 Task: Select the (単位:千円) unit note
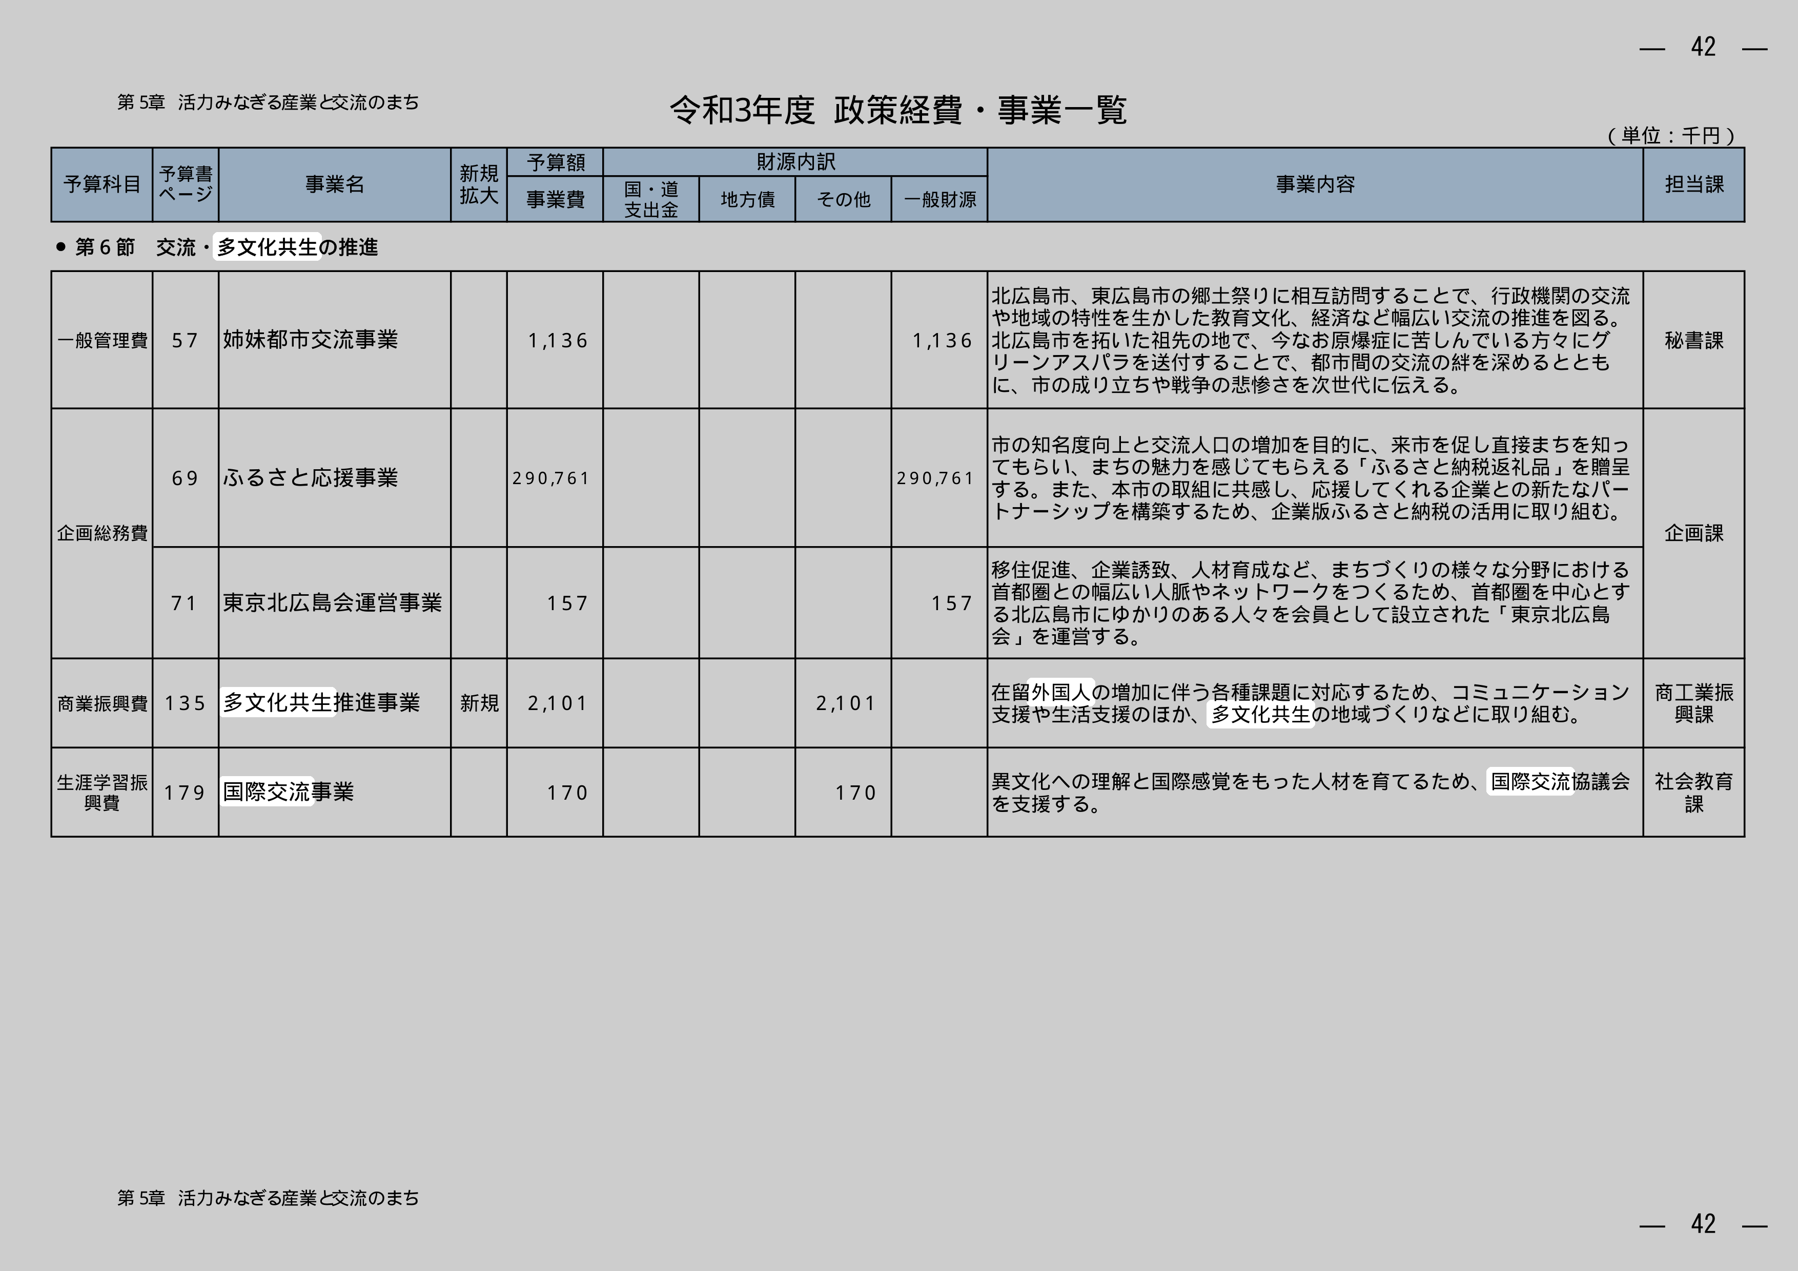pyautogui.click(x=1670, y=135)
